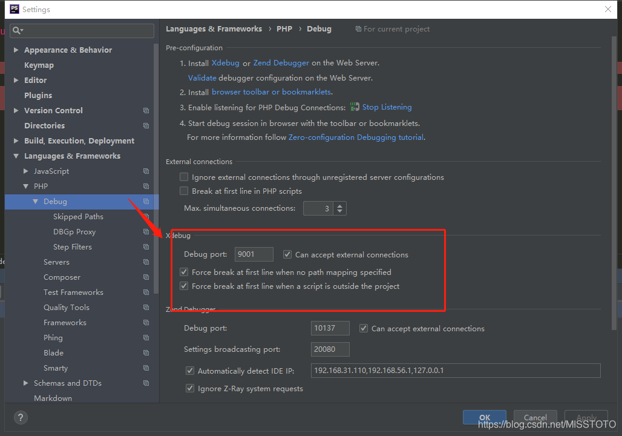Click the IDE IP addresses field

(x=456, y=371)
